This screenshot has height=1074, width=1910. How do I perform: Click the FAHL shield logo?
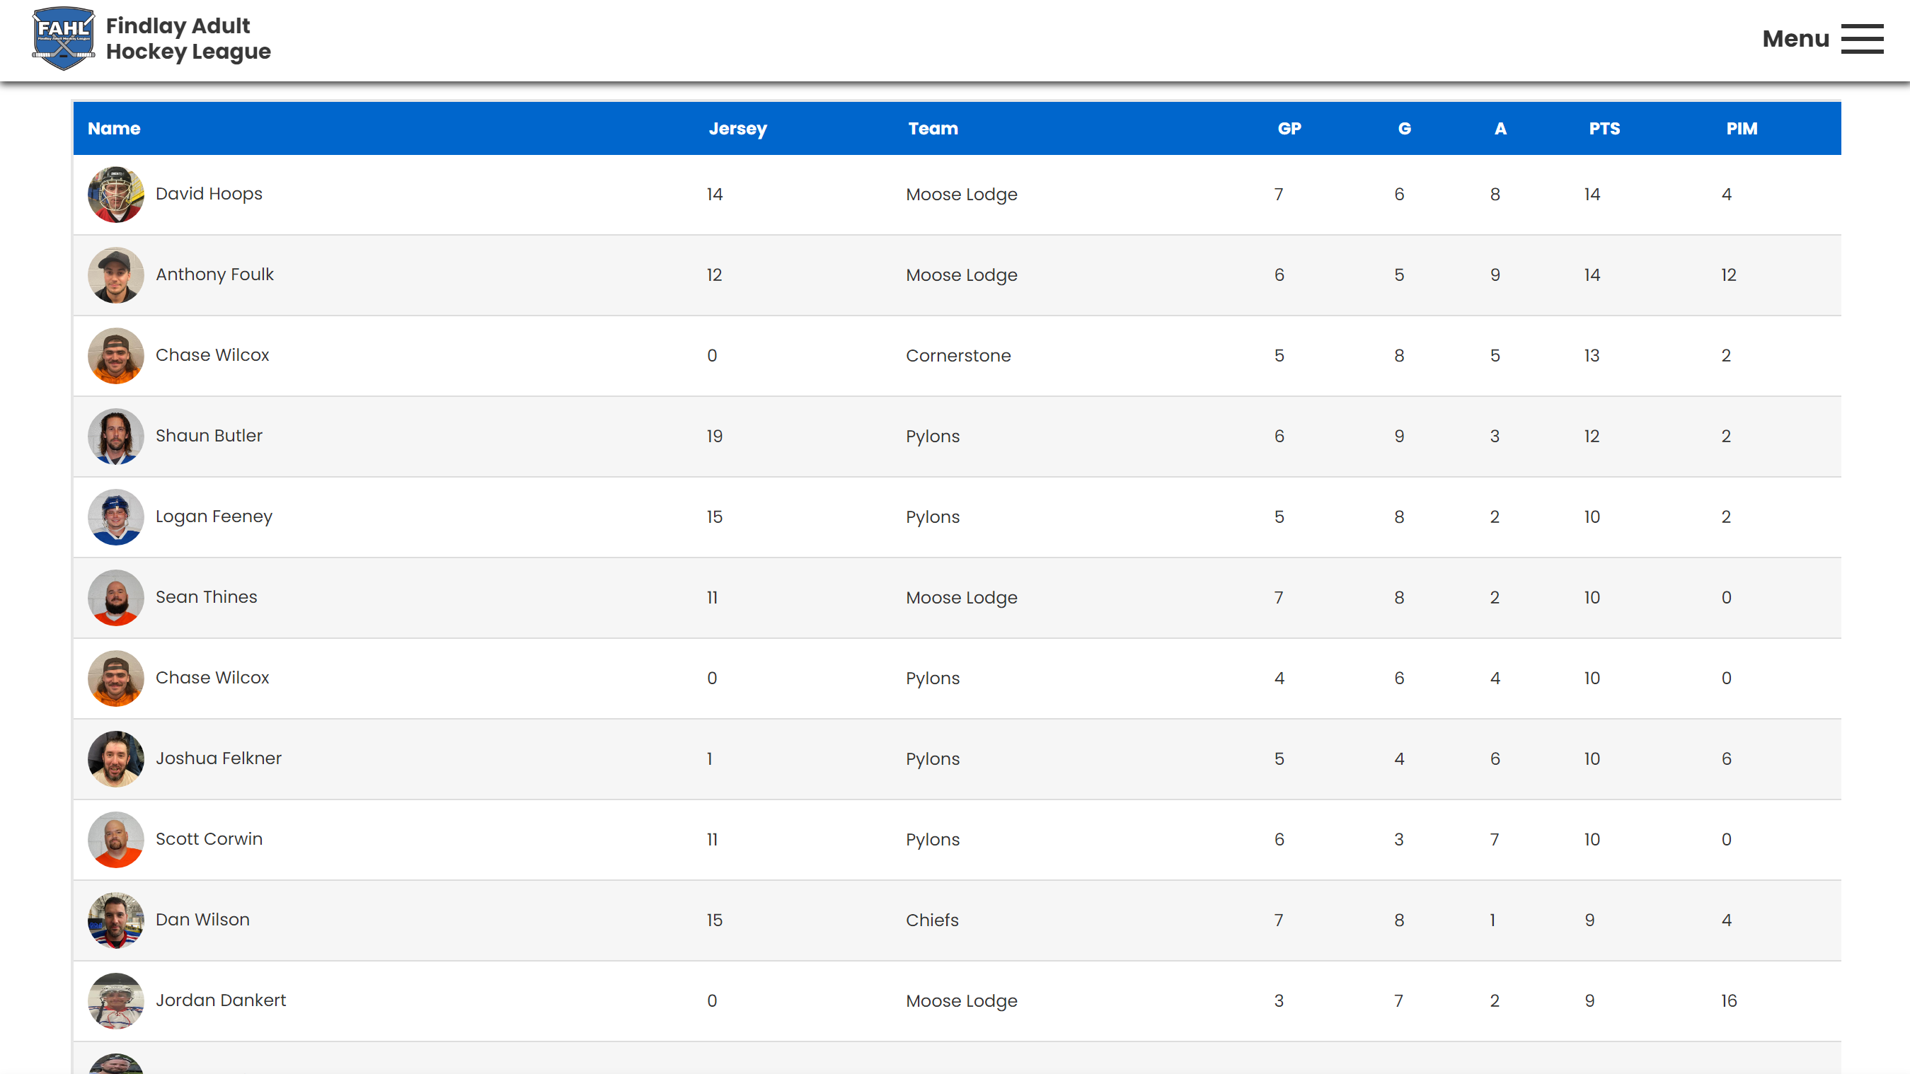coord(64,38)
